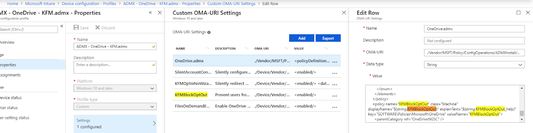Collapse the left navigation menu chevron
Image resolution: width=533 pixels, height=133 pixels.
[62, 26]
